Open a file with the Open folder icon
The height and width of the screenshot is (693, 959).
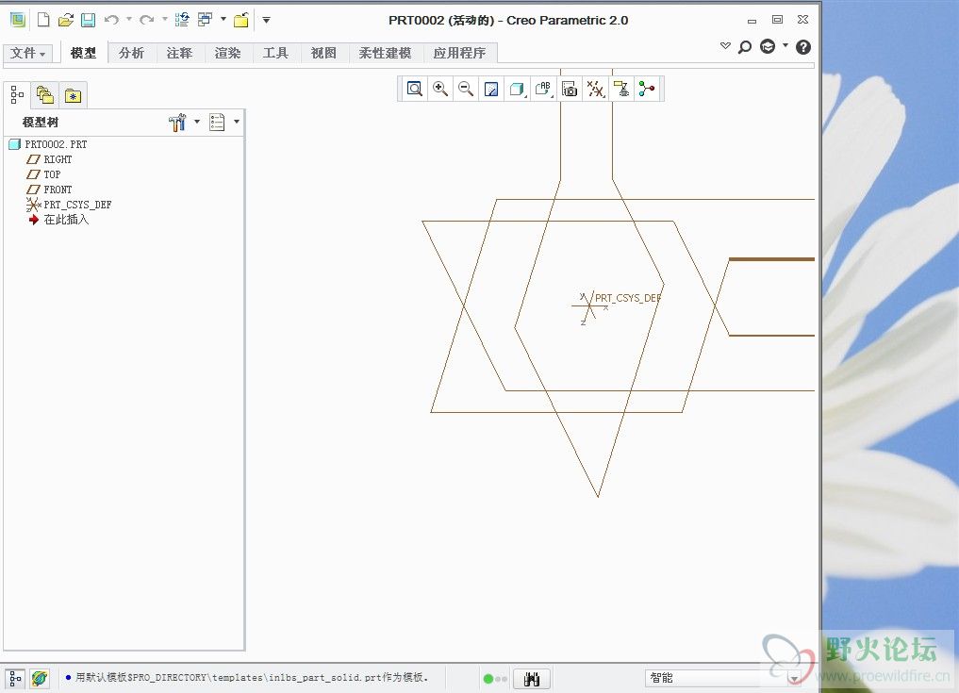point(65,20)
